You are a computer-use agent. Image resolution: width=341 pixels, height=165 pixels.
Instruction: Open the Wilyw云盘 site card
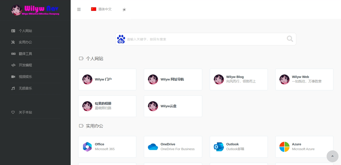[173, 106]
